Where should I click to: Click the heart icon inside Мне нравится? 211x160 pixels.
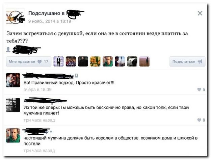39,62
